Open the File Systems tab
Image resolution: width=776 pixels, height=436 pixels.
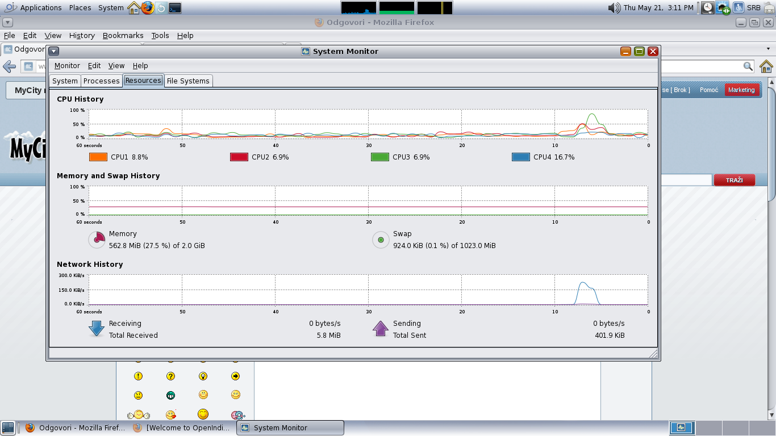[x=188, y=81]
